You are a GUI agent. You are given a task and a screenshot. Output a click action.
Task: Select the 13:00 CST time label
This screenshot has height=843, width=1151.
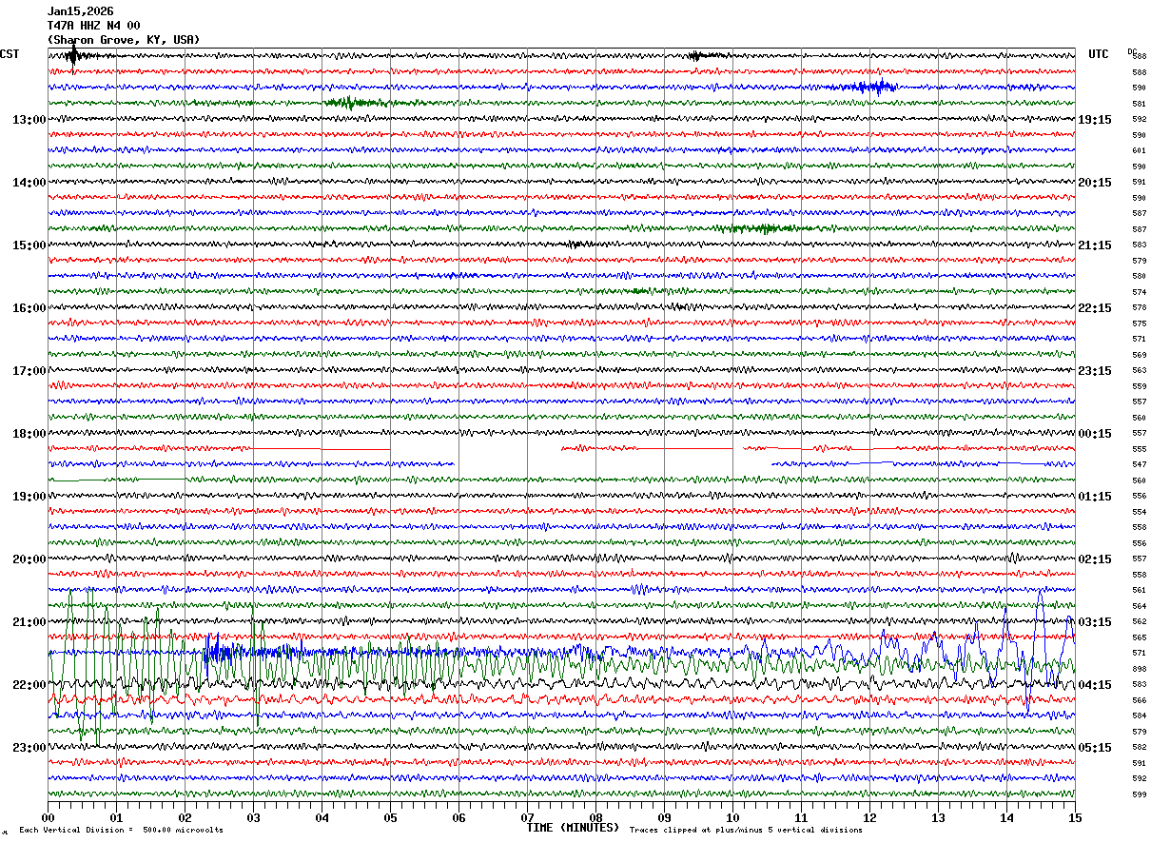click(x=29, y=120)
